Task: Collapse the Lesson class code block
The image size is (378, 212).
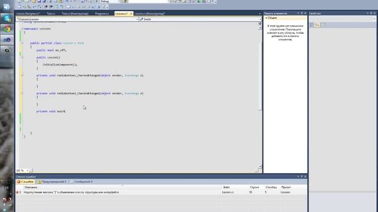Action: click(22, 43)
